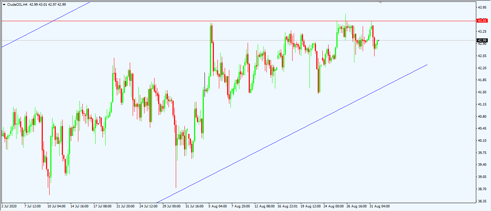This screenshot has height=211, width=491.
Task: Click the 43.95 price axis label
Action: [x=482, y=7]
